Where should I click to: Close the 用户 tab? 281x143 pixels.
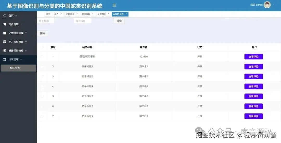pos(61,13)
